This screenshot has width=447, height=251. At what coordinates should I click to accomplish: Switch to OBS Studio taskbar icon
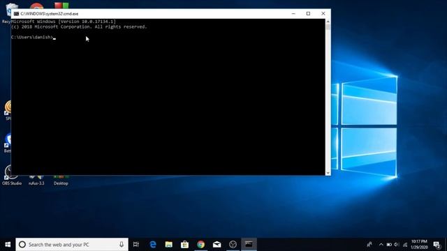click(233, 245)
